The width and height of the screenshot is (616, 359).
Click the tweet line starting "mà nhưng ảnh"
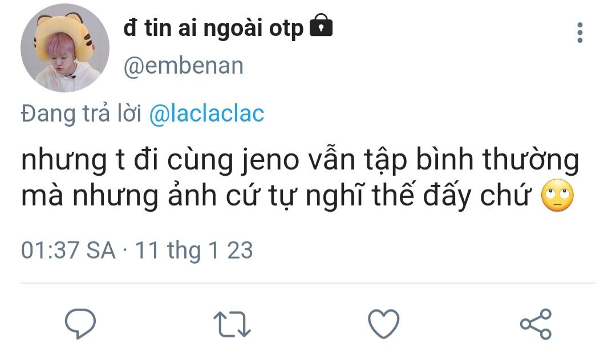pos(279,196)
